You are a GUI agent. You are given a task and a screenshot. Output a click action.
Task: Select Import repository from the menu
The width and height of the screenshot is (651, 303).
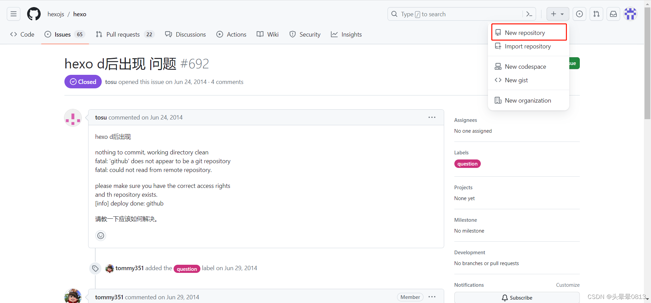(529, 46)
